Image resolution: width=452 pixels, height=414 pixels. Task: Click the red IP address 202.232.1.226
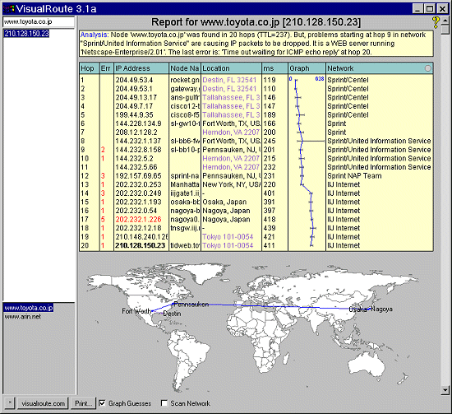click(x=138, y=220)
